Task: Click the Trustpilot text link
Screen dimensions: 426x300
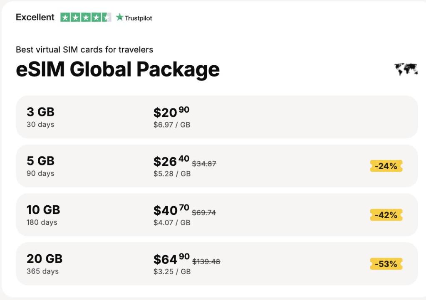Action: coord(139,18)
